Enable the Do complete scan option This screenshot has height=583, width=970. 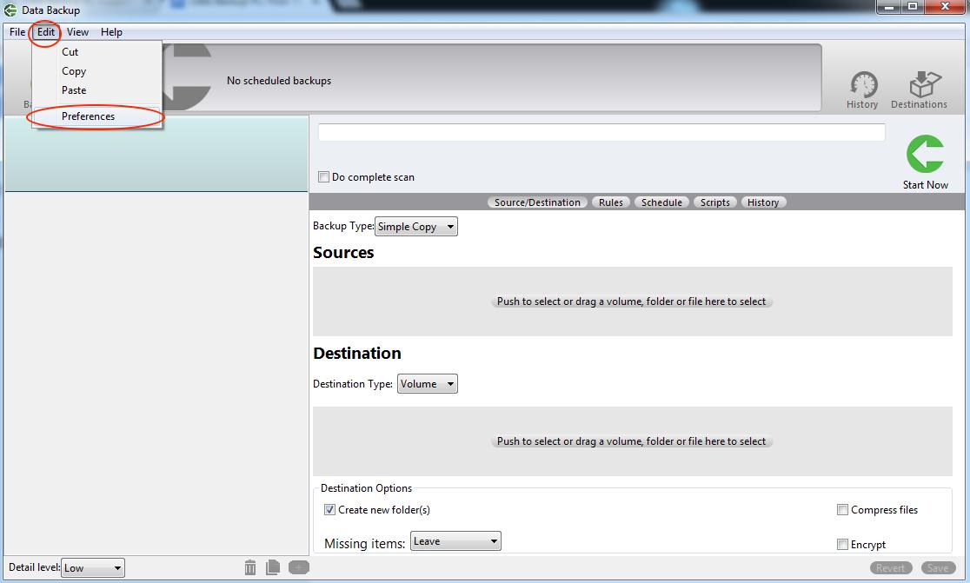coord(323,176)
